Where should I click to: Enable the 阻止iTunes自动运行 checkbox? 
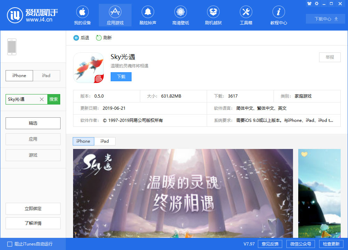point(10,244)
